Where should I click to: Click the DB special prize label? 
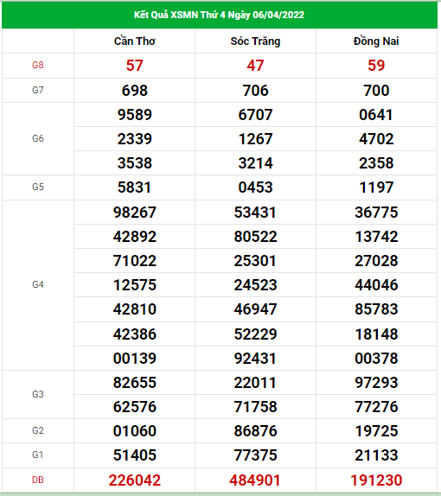coord(38,480)
